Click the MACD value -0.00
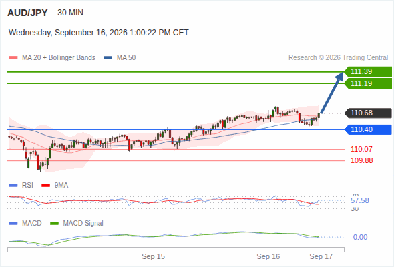 coord(359,237)
